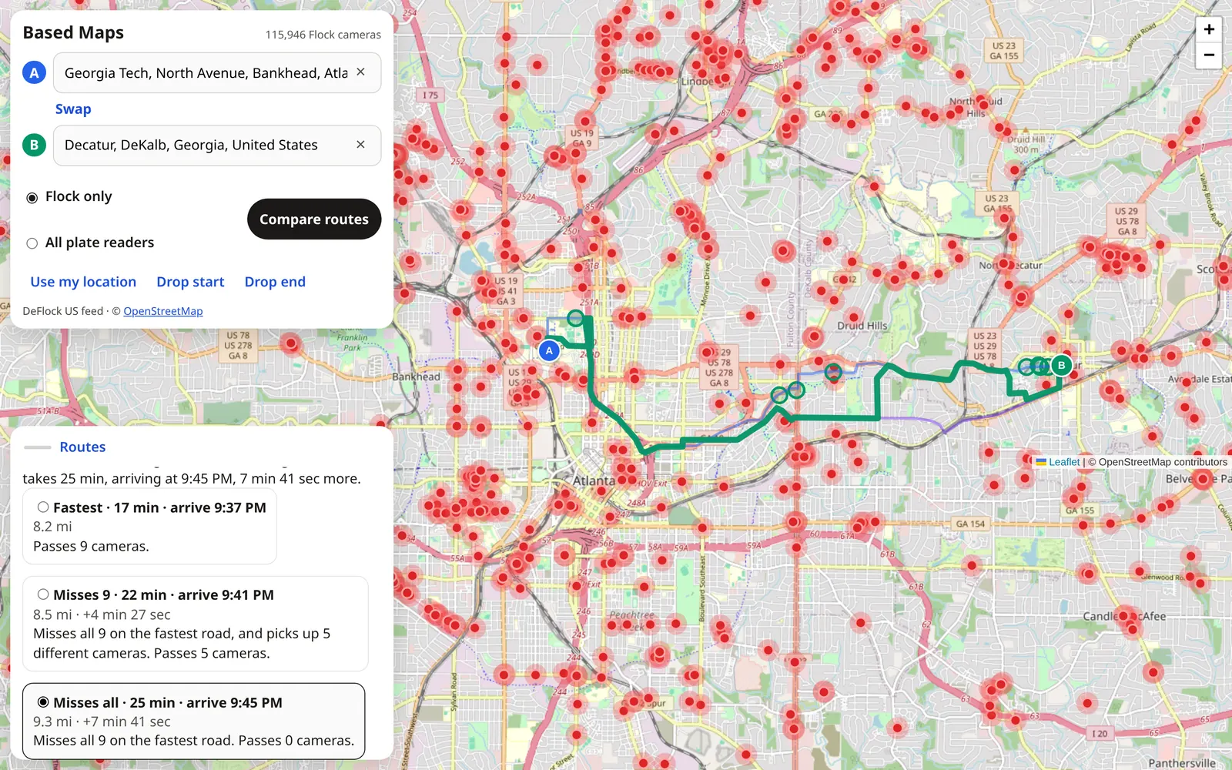Zoom in the map with the plus button
Image resolution: width=1232 pixels, height=770 pixels.
pos(1209,29)
